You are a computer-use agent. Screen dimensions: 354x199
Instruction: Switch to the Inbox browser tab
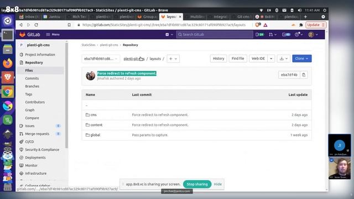click(29, 17)
